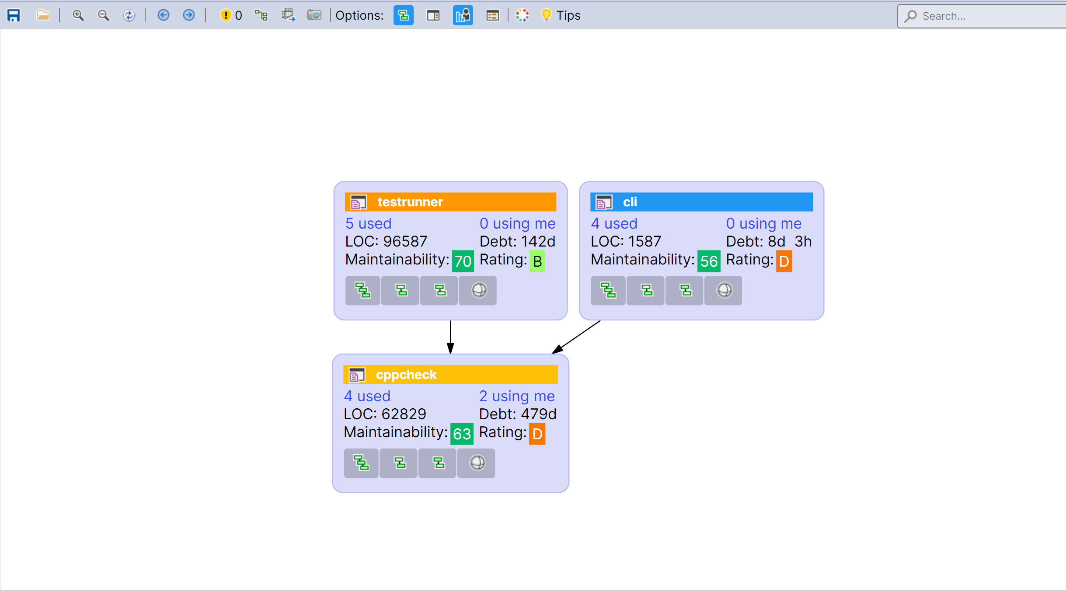Click the hierarchy layout icon in the toolbar

pyautogui.click(x=261, y=15)
